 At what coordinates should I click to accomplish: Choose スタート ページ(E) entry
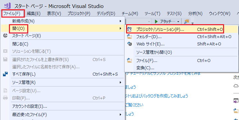point(63,36)
